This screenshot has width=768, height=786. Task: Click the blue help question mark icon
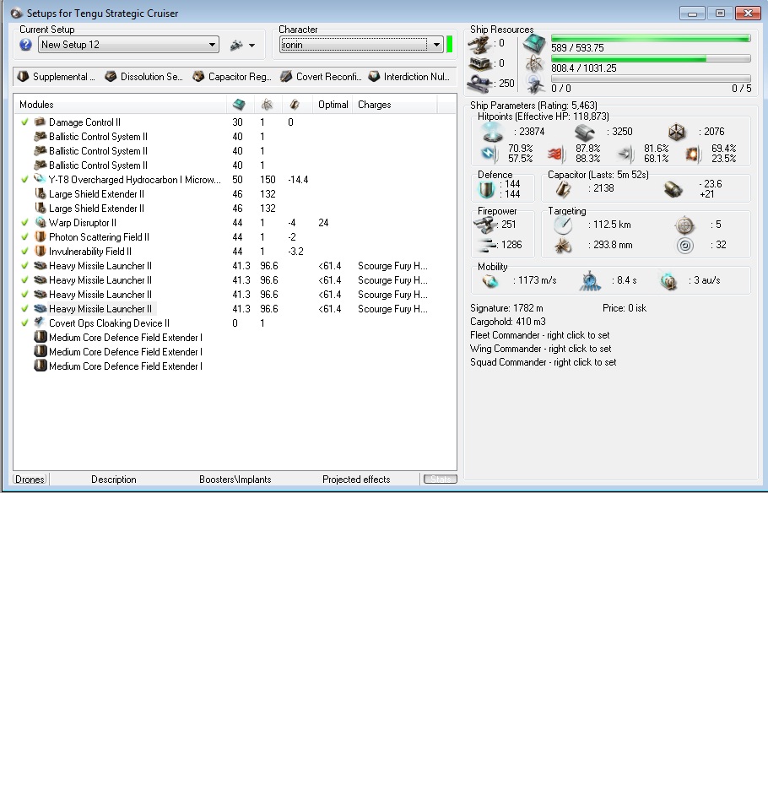(25, 45)
